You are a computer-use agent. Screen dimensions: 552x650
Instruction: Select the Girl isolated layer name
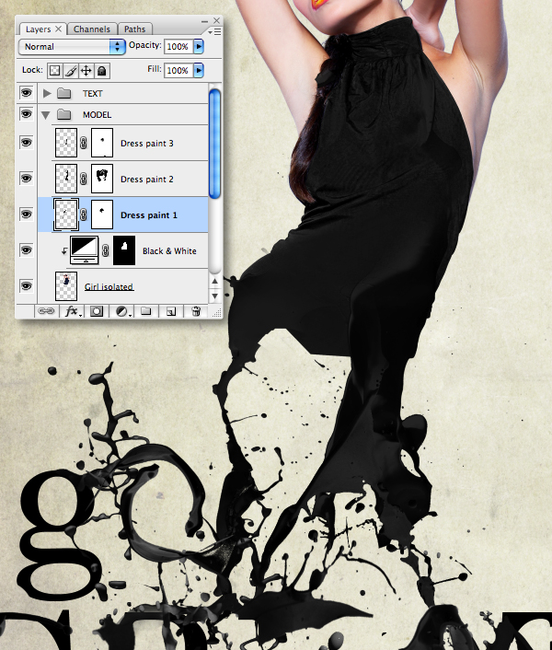tap(109, 286)
